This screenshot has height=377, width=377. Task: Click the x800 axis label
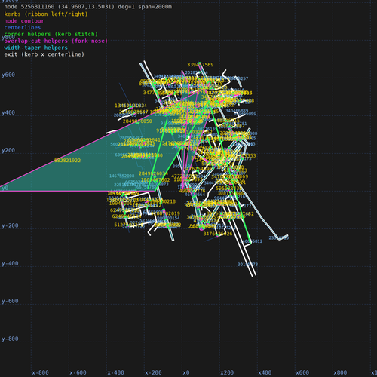pyautogui.click(x=340, y=372)
